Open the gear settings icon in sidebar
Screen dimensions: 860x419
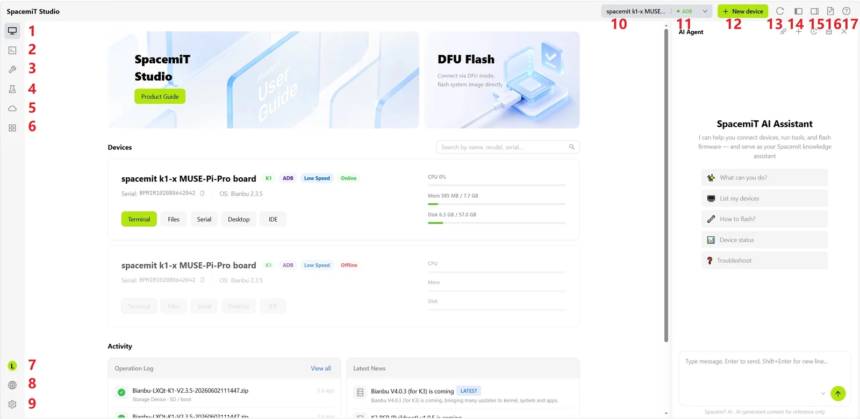pos(12,404)
